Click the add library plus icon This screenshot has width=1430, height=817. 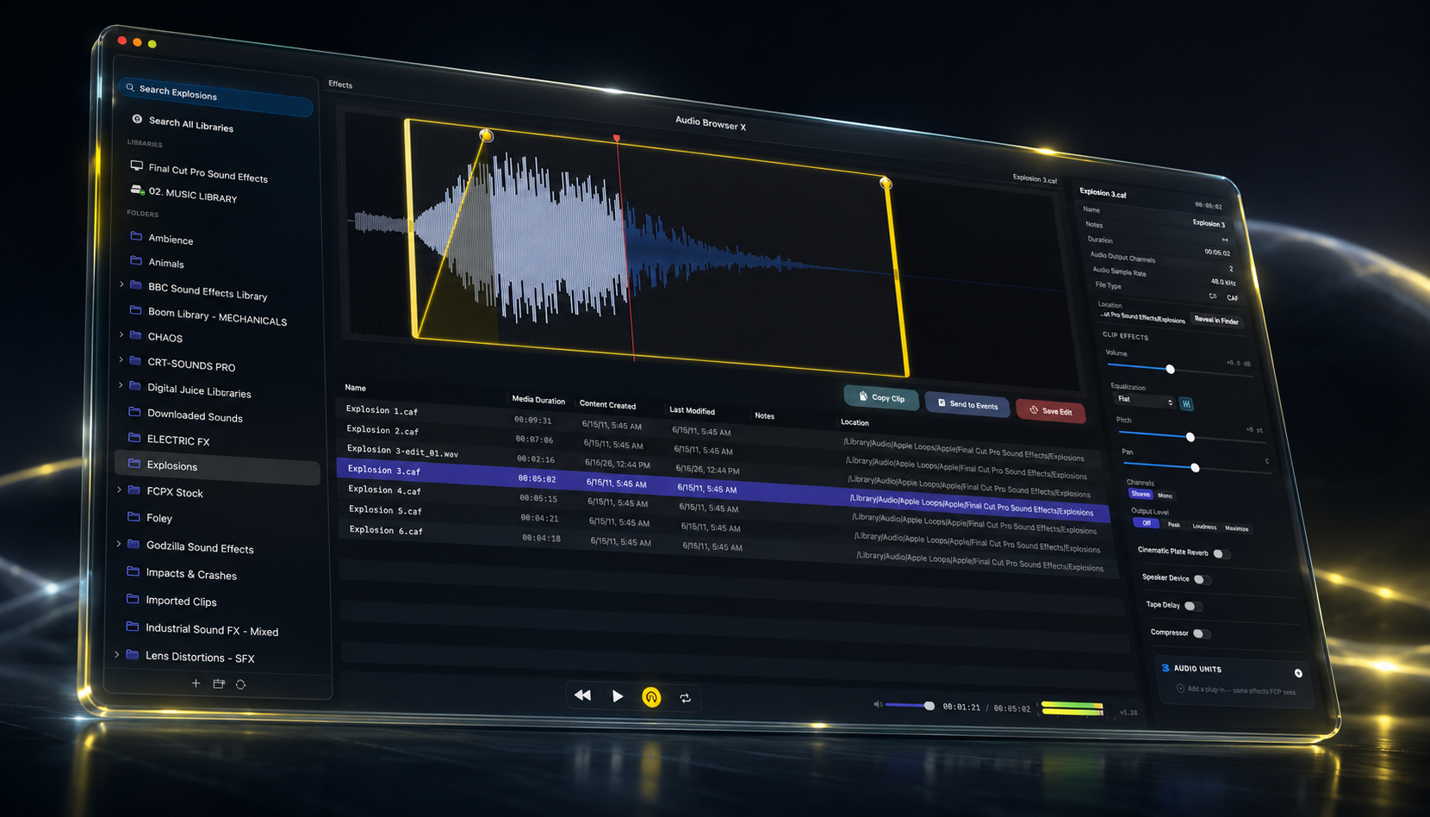(196, 683)
